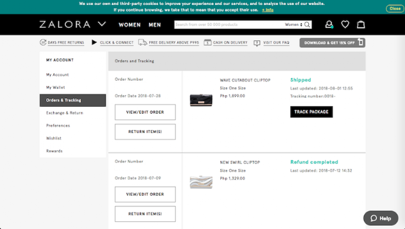Viewport: 405px width, 229px height.
Task: Click the cash on delivery icon
Action: point(208,42)
